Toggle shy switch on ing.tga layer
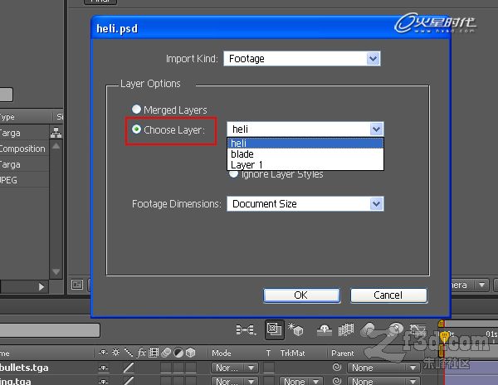Image resolution: width=498 pixels, height=385 pixels. coord(103,381)
